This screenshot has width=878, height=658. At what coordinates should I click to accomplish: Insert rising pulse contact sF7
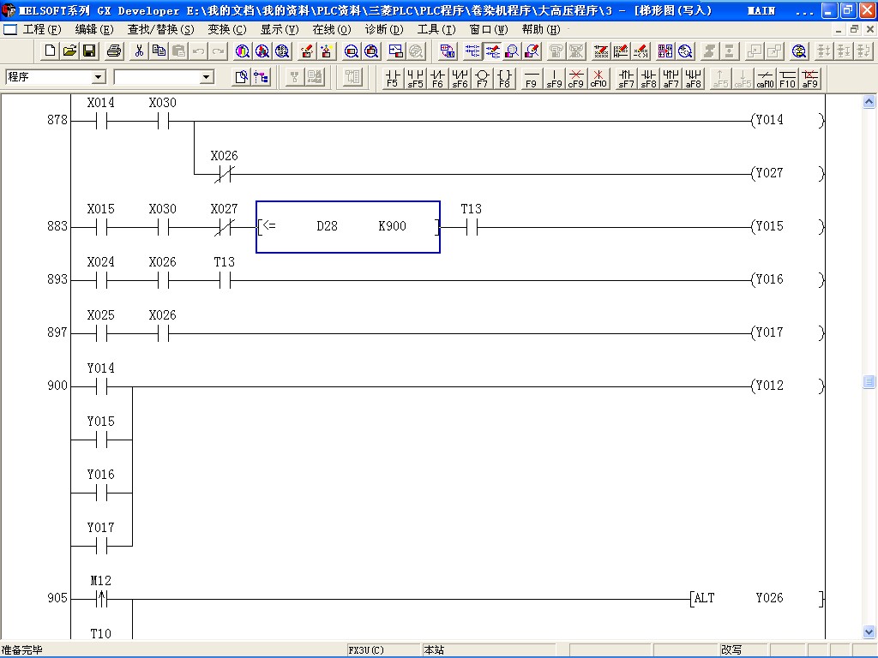point(626,78)
